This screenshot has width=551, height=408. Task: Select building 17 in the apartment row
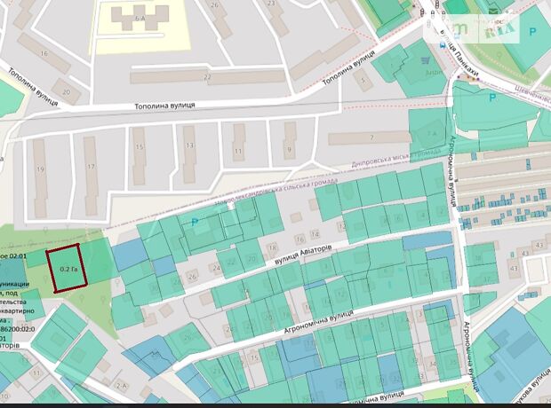[90, 165]
